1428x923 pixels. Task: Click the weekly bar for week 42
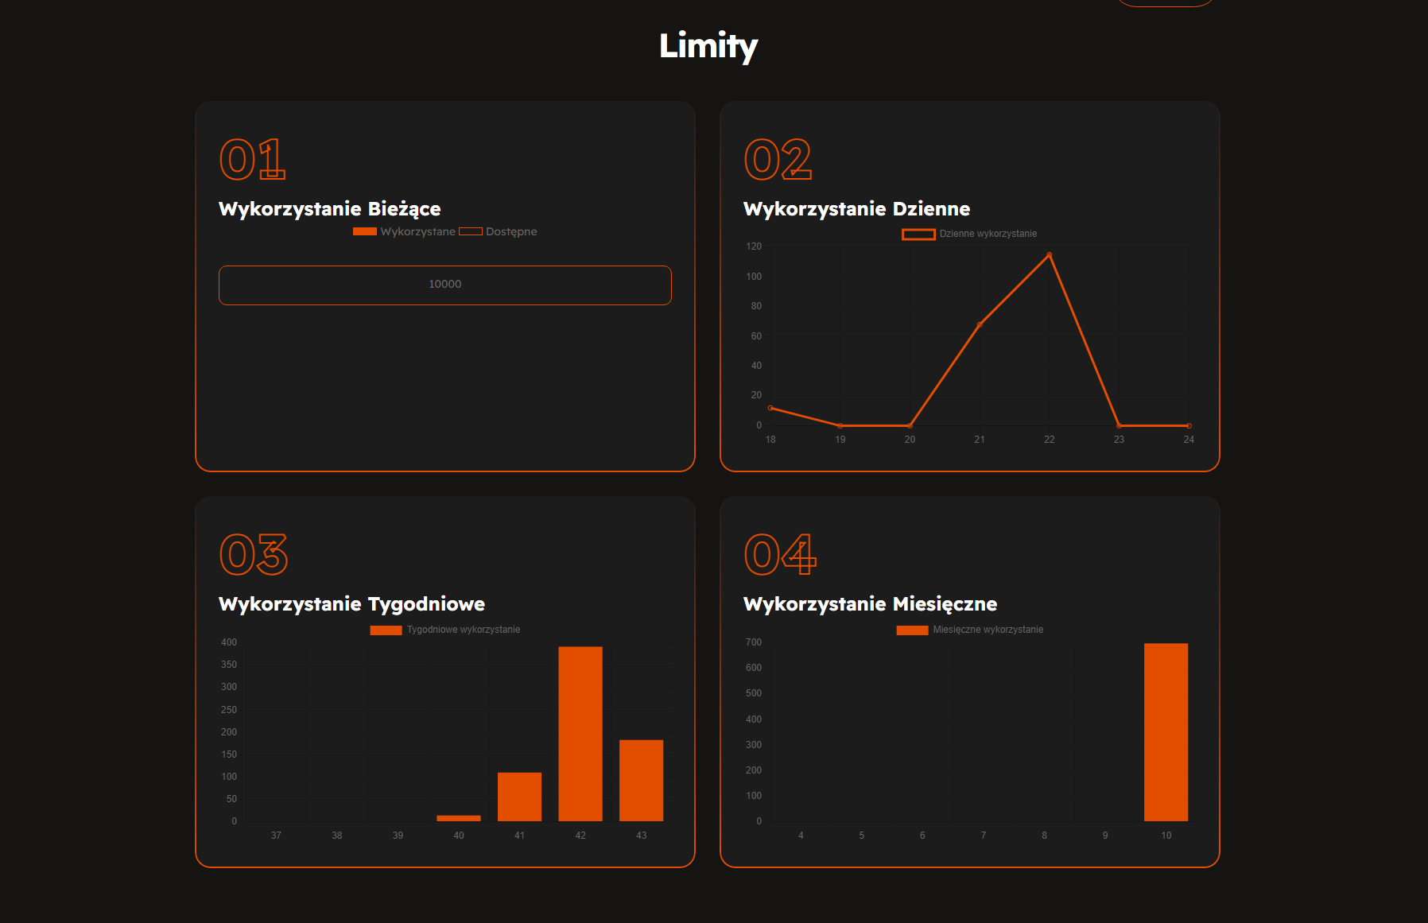(x=580, y=734)
